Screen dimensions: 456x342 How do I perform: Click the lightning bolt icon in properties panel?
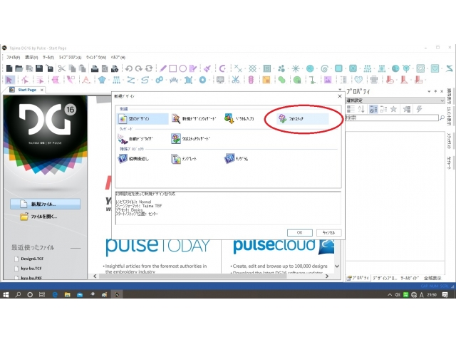pyautogui.click(x=419, y=109)
